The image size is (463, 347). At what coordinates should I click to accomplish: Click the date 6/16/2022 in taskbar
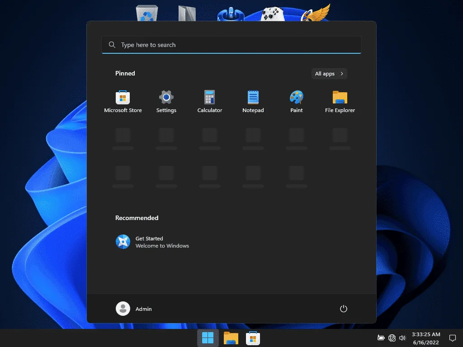pyautogui.click(x=426, y=342)
